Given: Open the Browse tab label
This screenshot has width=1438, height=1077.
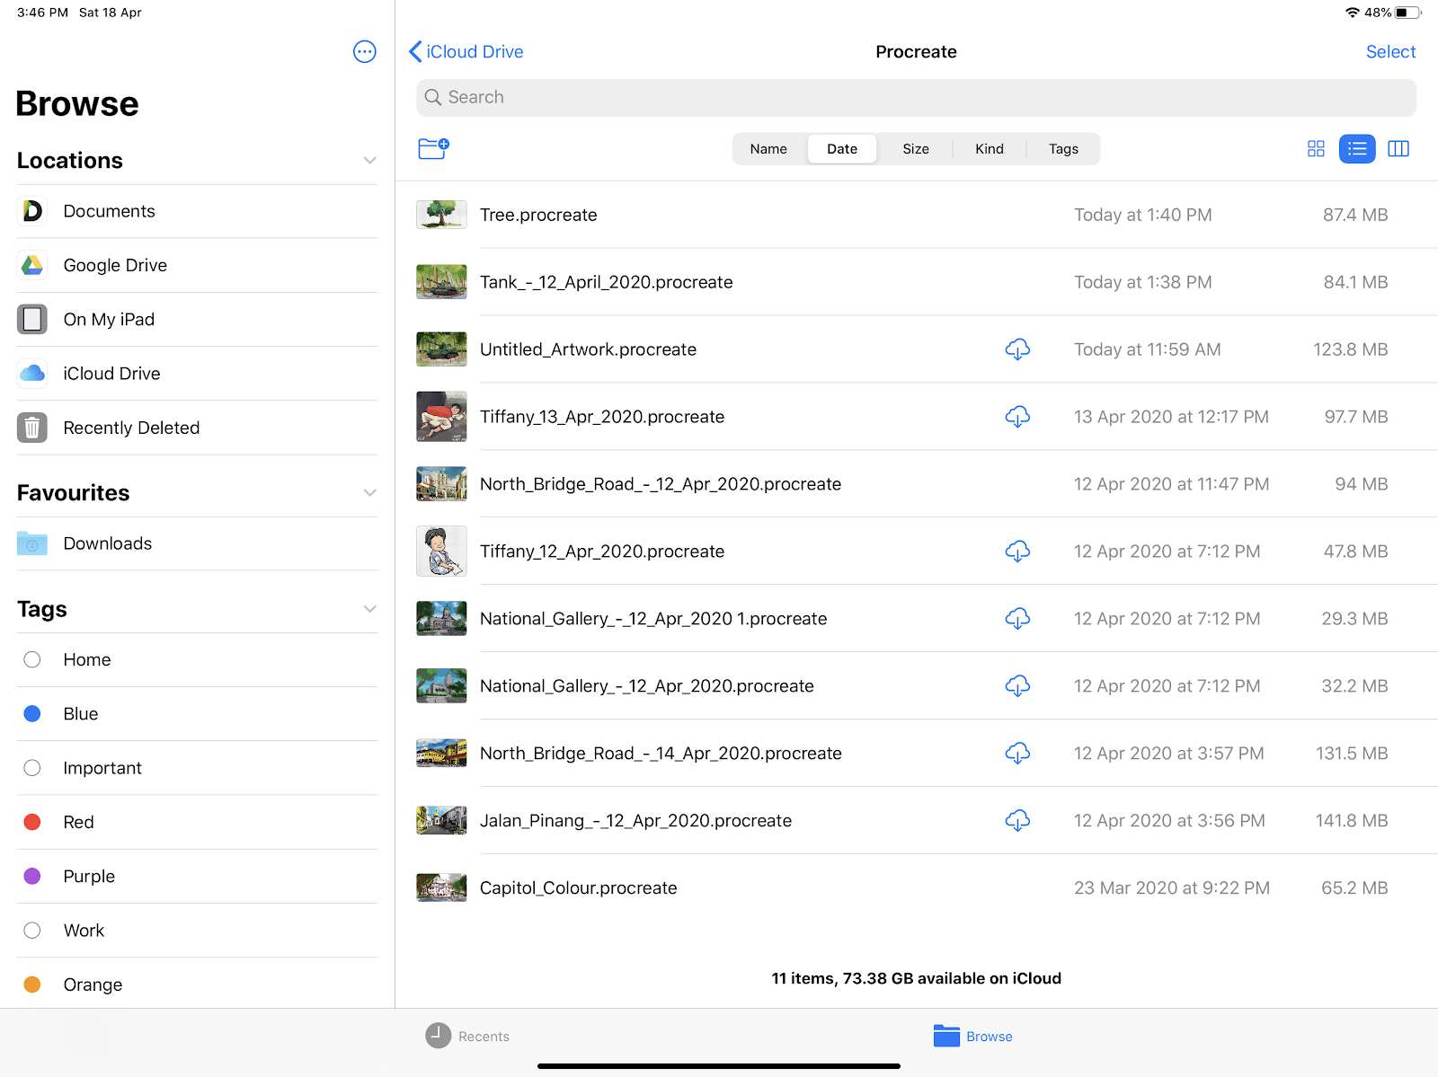Looking at the screenshot, I should pyautogui.click(x=990, y=1037).
